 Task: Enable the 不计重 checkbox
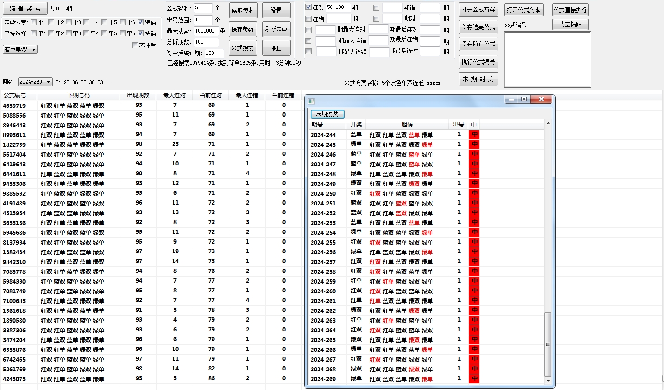click(135, 46)
